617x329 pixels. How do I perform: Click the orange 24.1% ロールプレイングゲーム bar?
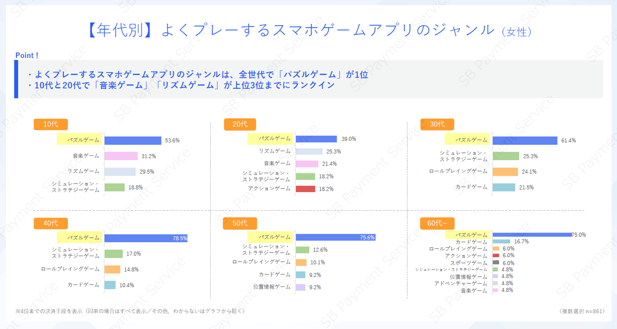tap(505, 172)
